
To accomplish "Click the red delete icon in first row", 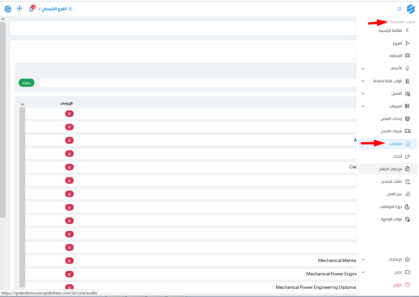I will [x=69, y=114].
